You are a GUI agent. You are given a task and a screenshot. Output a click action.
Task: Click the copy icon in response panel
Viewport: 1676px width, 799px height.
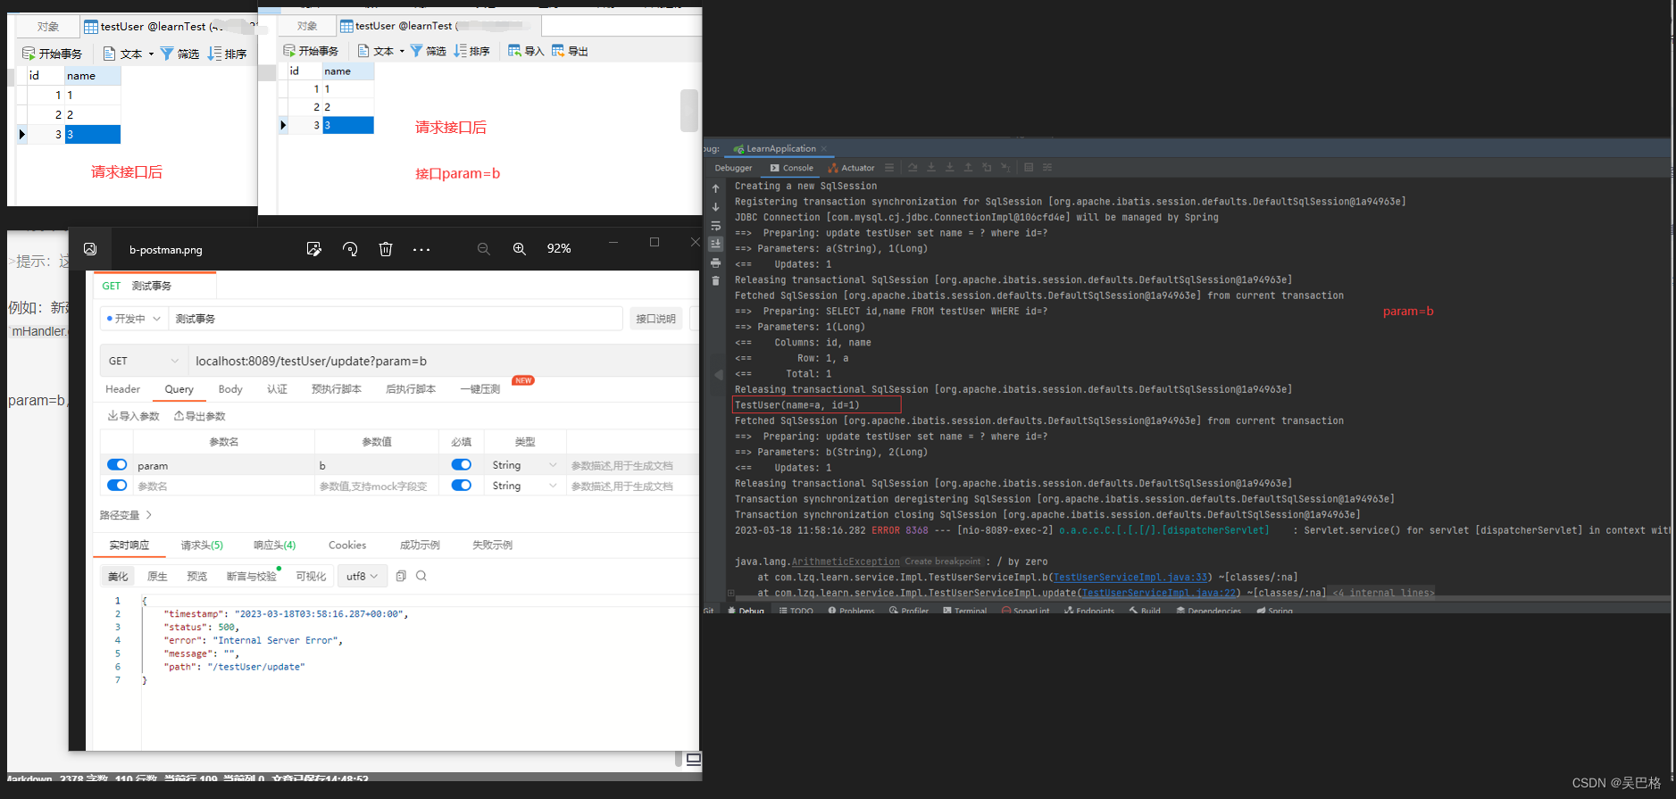click(401, 576)
